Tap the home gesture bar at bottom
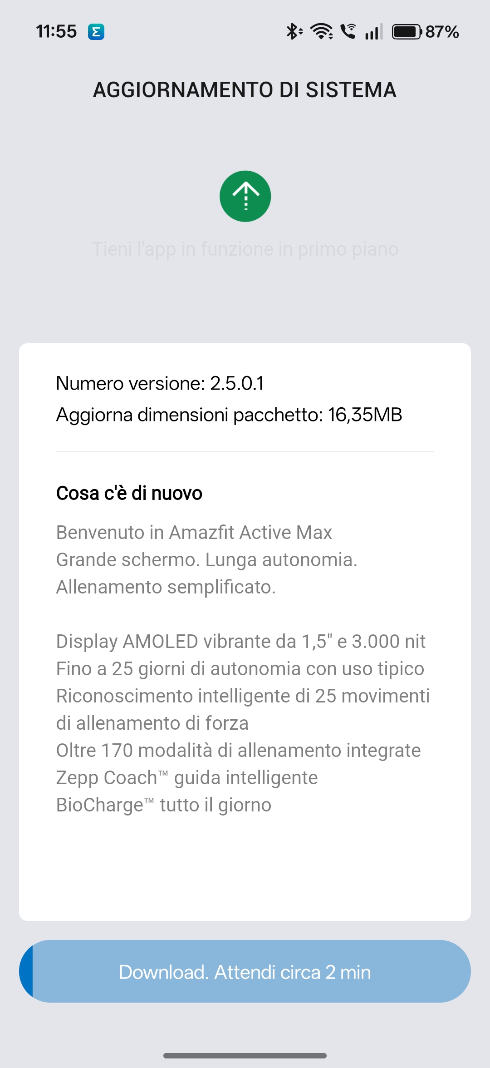Screen dimensions: 490x1068 click(245, 1056)
